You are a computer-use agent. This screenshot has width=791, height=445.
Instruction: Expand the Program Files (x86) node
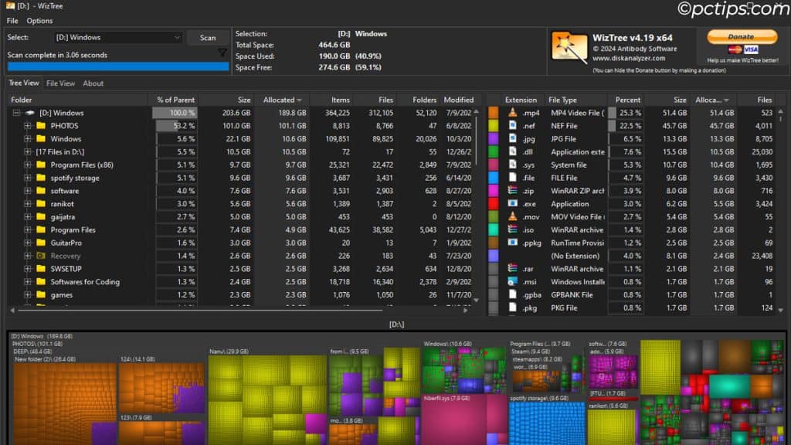click(x=28, y=165)
